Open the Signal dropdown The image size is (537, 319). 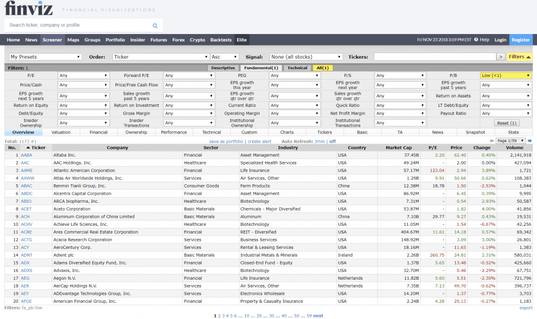coord(306,57)
